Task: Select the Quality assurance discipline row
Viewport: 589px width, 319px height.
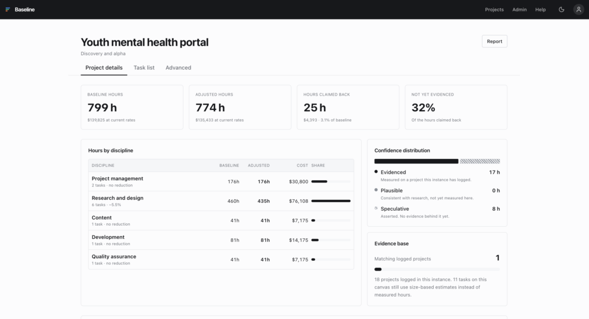Action: click(221, 260)
